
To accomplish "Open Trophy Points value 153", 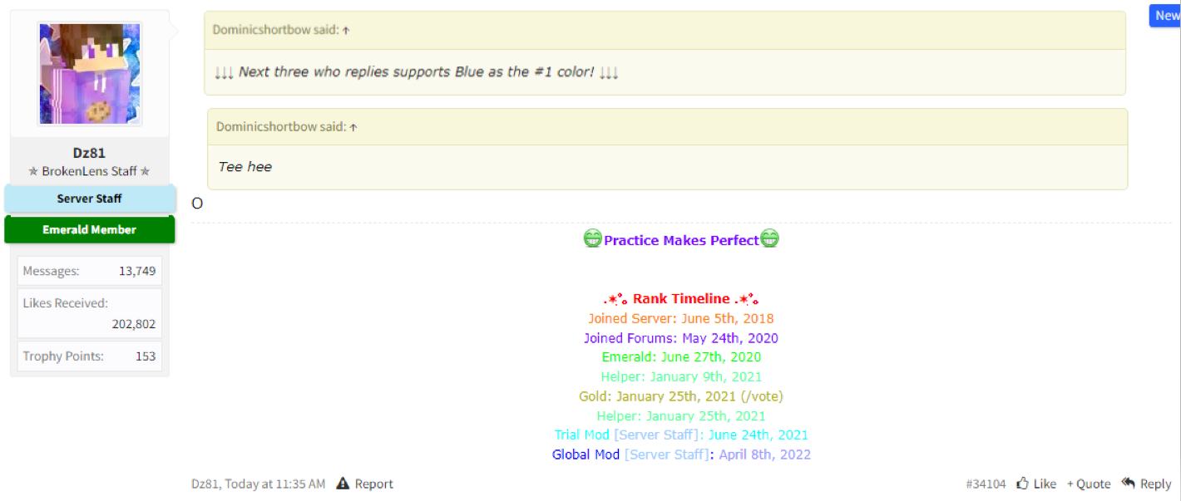I will 146,356.
